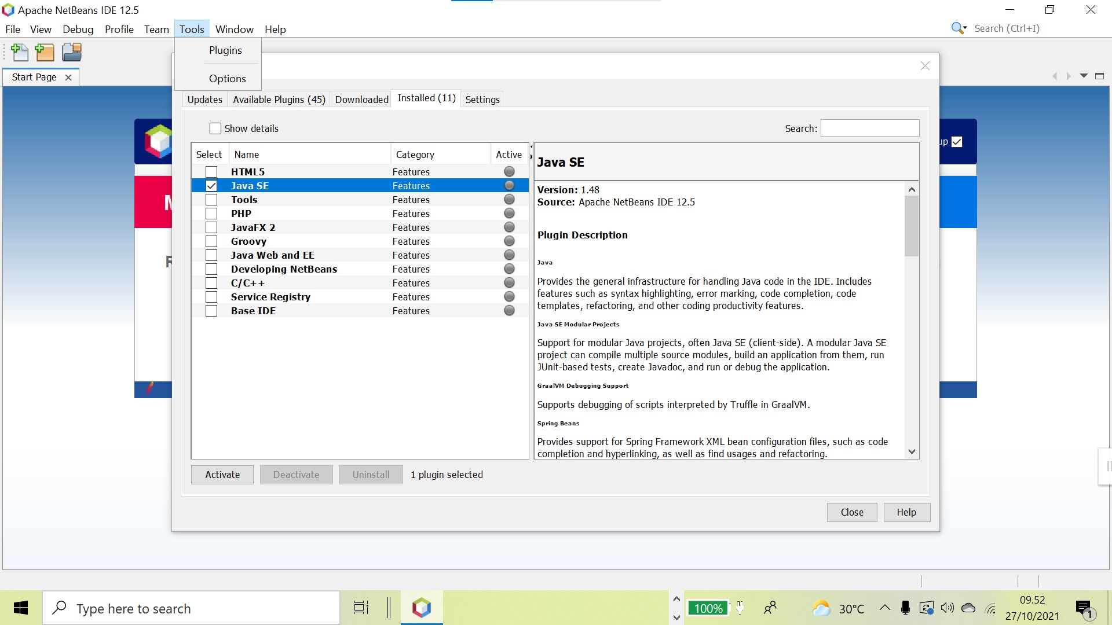Image resolution: width=1112 pixels, height=625 pixels.
Task: Expand the search scope dropdown arrow
Action: [x=966, y=28]
